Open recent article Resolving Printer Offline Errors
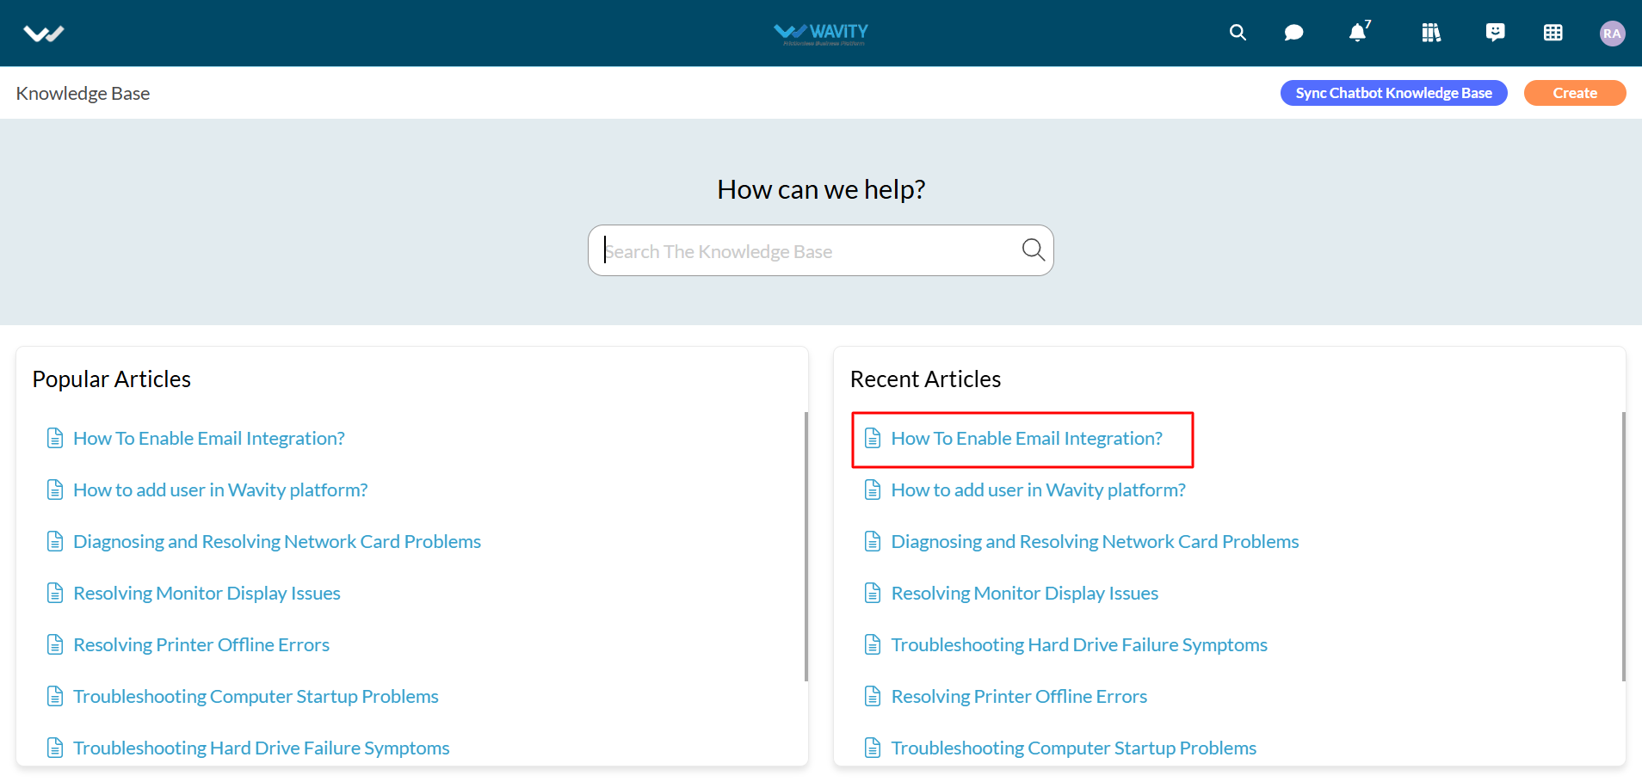This screenshot has width=1642, height=782. click(x=1019, y=696)
